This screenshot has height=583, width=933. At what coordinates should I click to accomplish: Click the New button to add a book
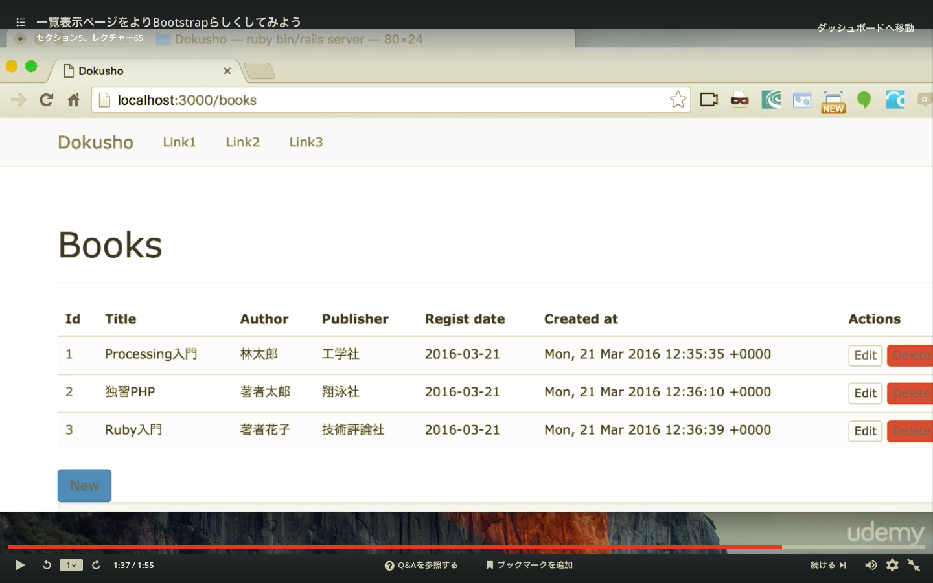(84, 485)
